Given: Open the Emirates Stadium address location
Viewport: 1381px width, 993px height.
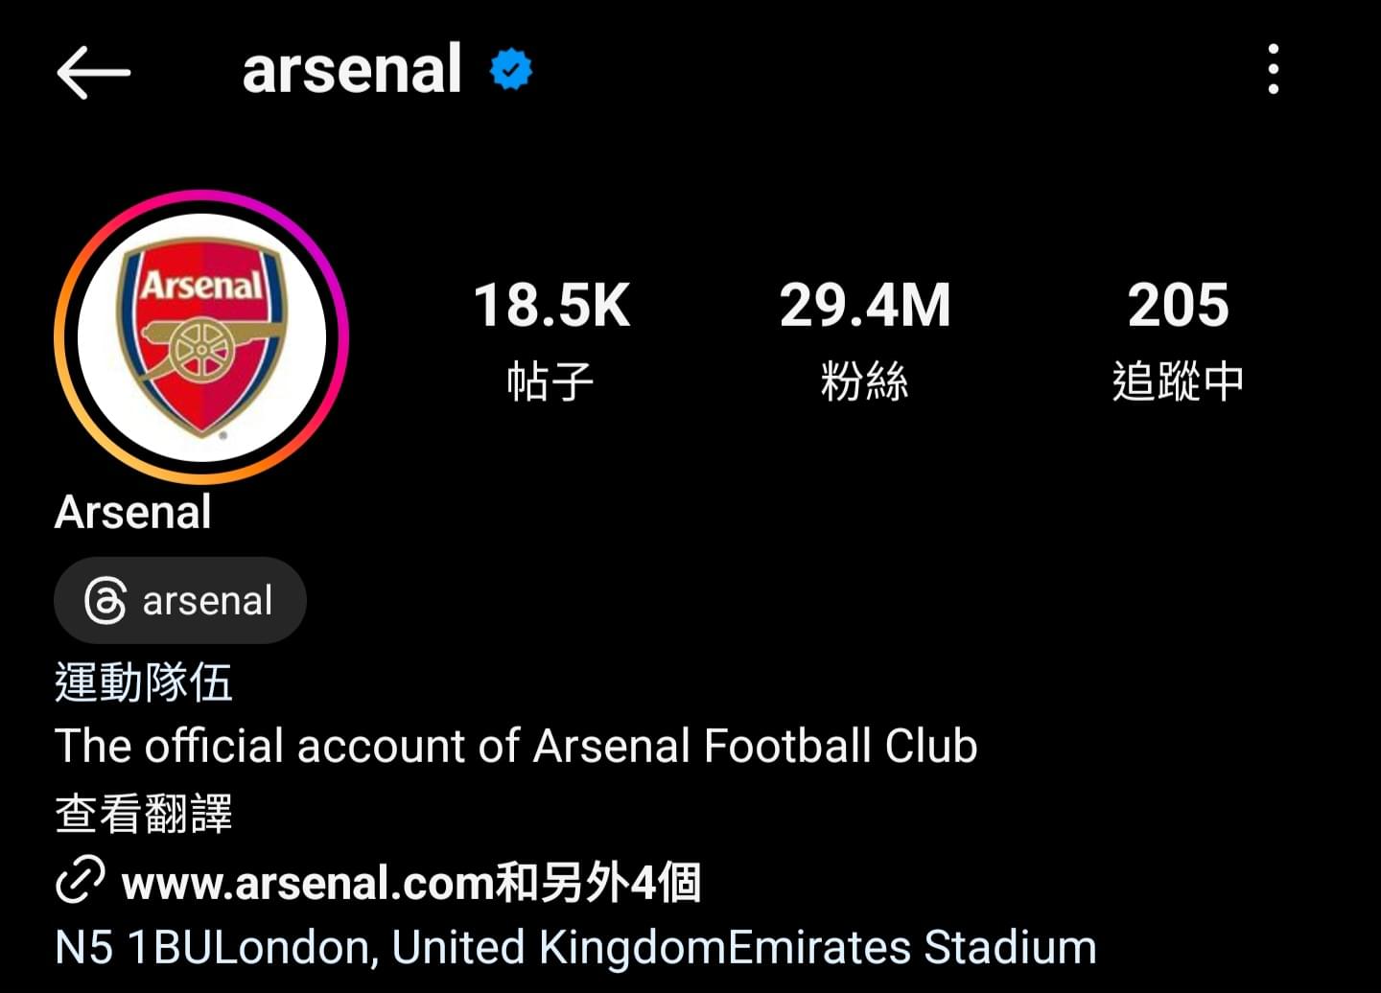Looking at the screenshot, I should pos(575,947).
